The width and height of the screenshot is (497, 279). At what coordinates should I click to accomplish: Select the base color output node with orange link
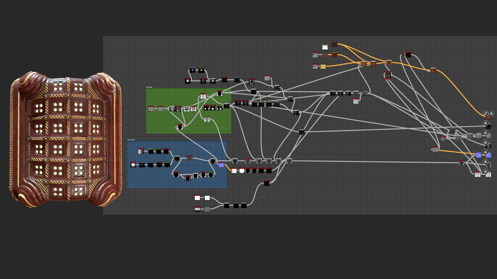[488, 118]
